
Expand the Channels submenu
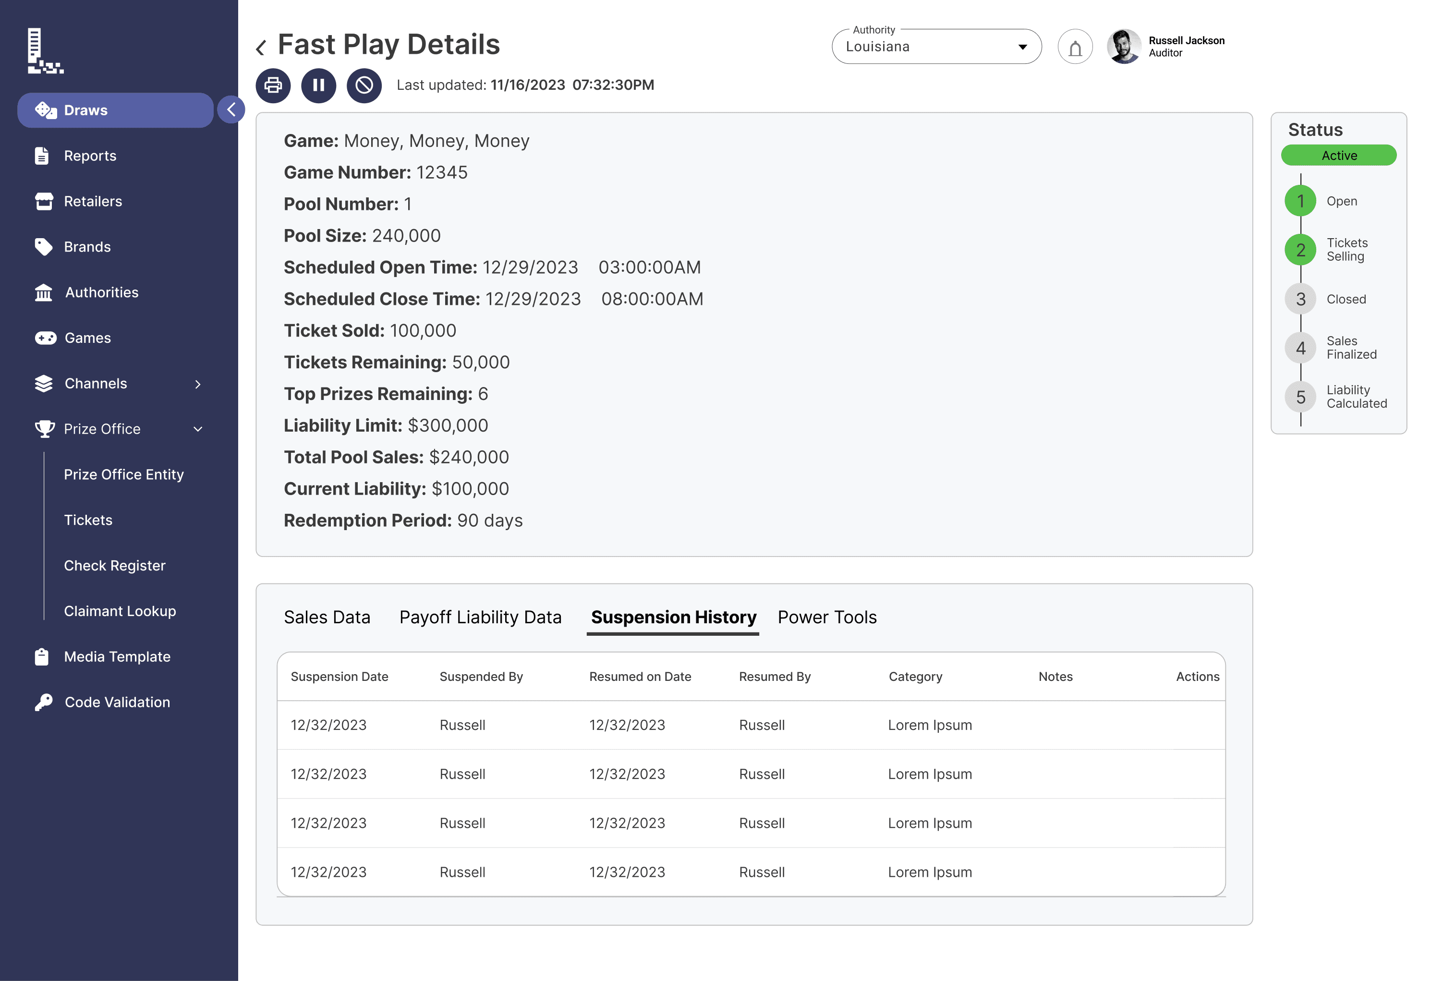point(198,384)
